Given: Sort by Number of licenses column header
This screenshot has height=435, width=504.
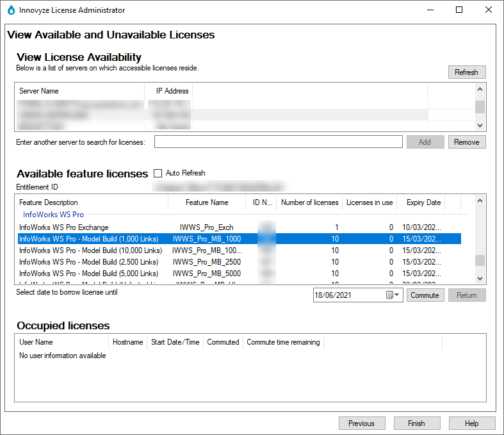Looking at the screenshot, I should tap(309, 202).
